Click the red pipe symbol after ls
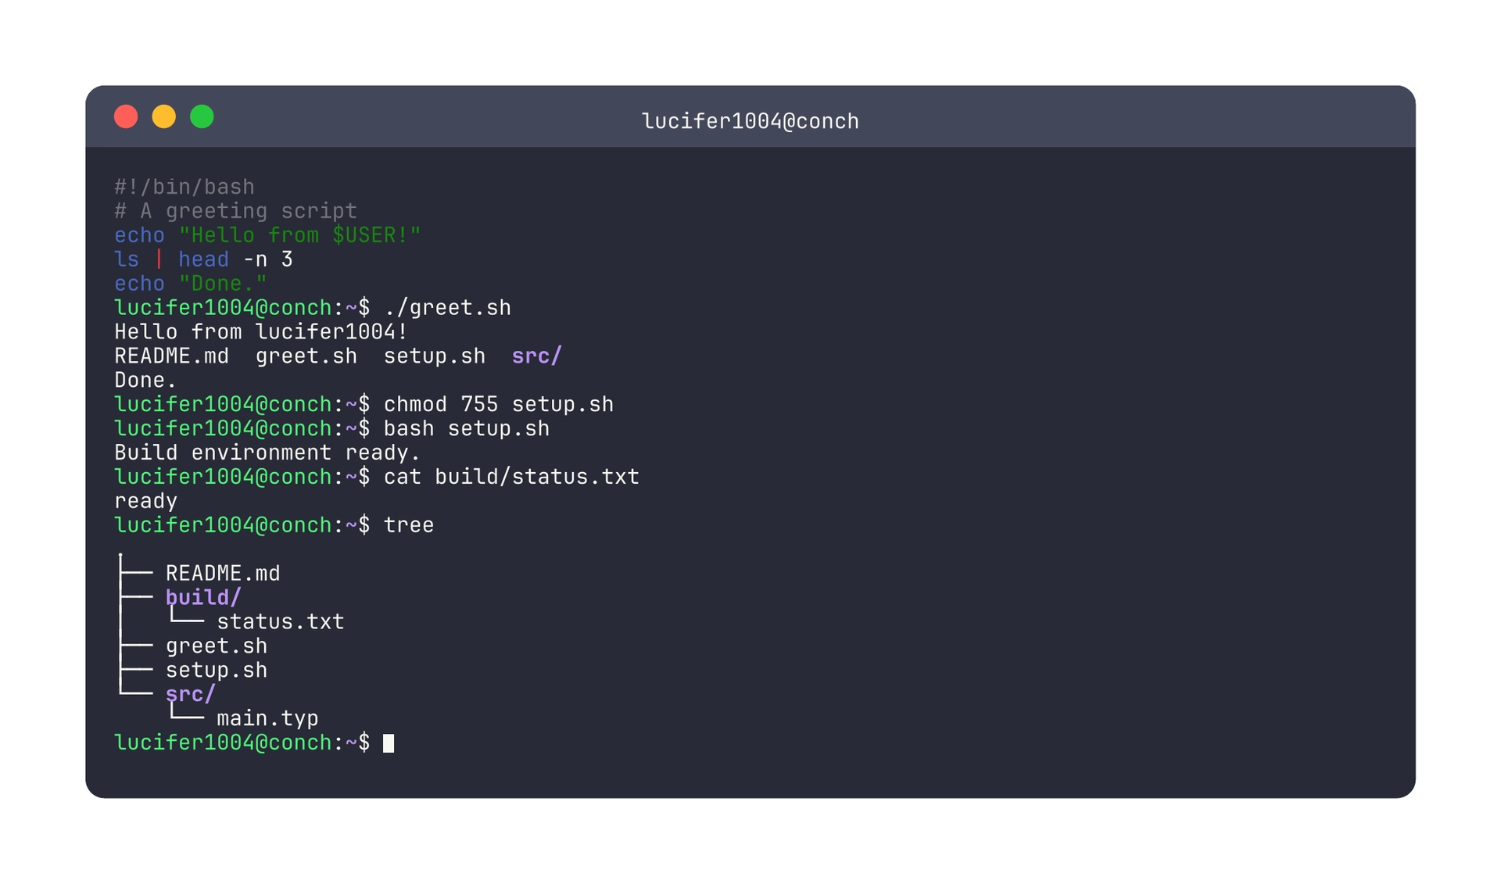 coord(159,259)
